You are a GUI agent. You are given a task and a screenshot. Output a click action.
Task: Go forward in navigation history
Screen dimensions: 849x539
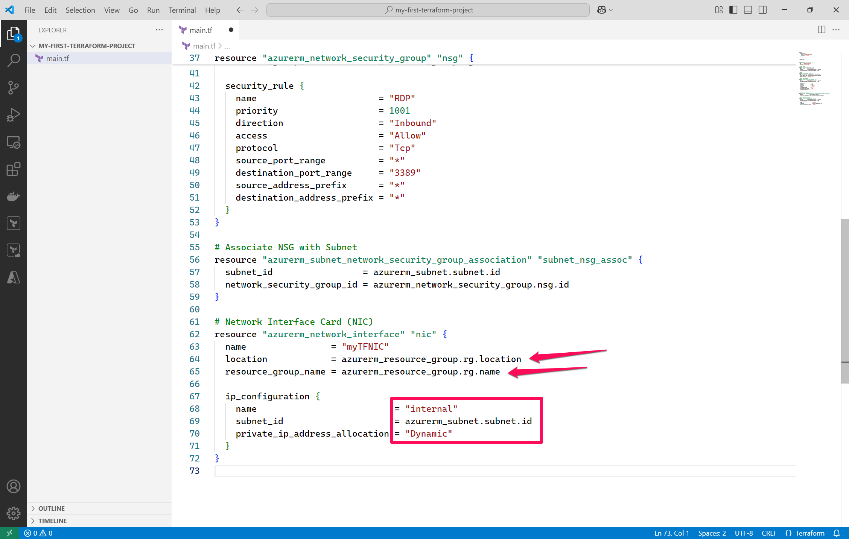pyautogui.click(x=255, y=10)
